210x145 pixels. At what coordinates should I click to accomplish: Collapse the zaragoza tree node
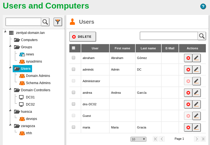tap(10, 125)
